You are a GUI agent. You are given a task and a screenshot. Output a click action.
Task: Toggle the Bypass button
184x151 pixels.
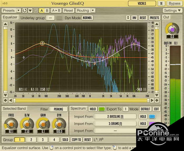coord(175,3)
